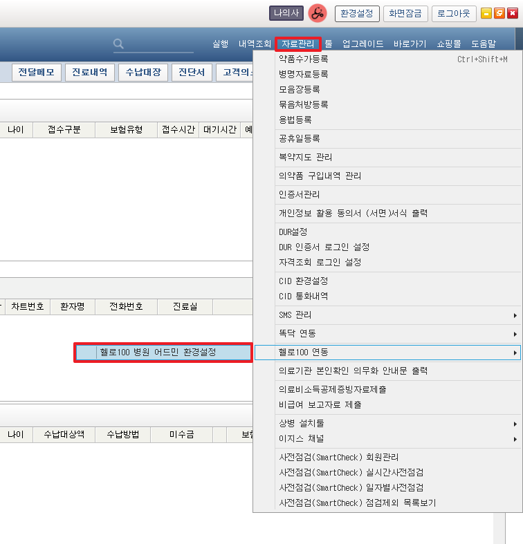This screenshot has height=544, width=523.
Task: Click the orange restore window icon
Action: [x=499, y=13]
